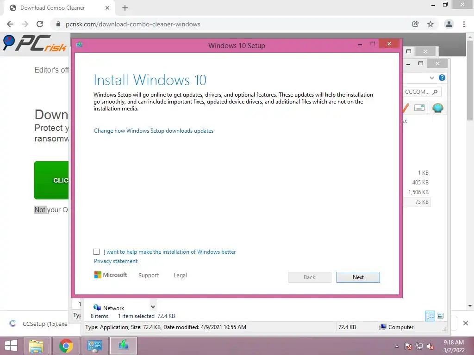Image resolution: width=474 pixels, height=355 pixels.
Task: Open the Windows Start button
Action: pyautogui.click(x=11, y=346)
